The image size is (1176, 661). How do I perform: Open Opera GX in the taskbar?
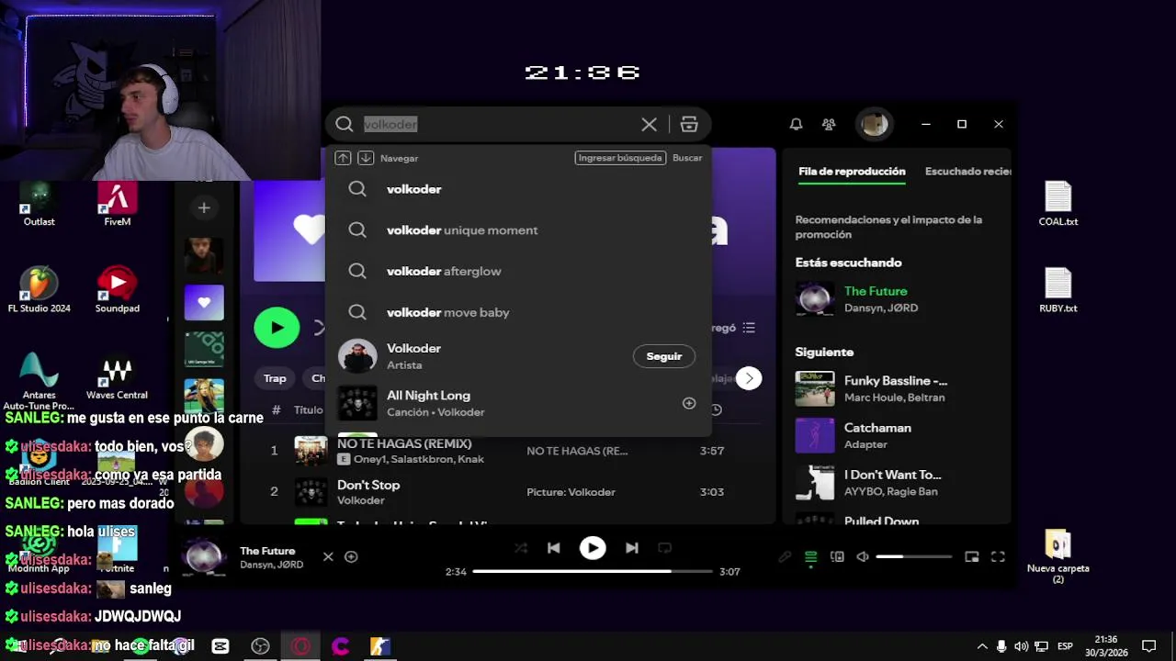pos(300,646)
